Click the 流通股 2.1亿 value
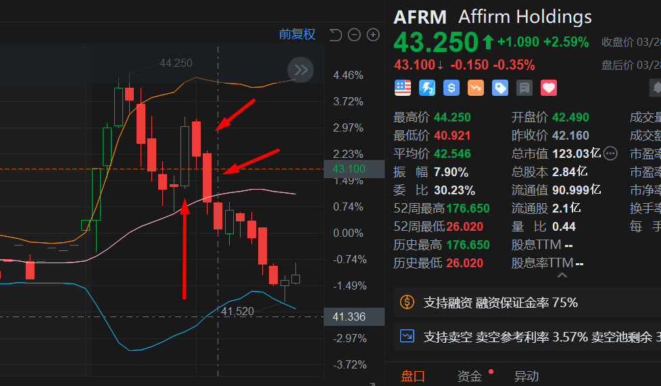Viewport: 661px width, 386px height. [x=566, y=208]
